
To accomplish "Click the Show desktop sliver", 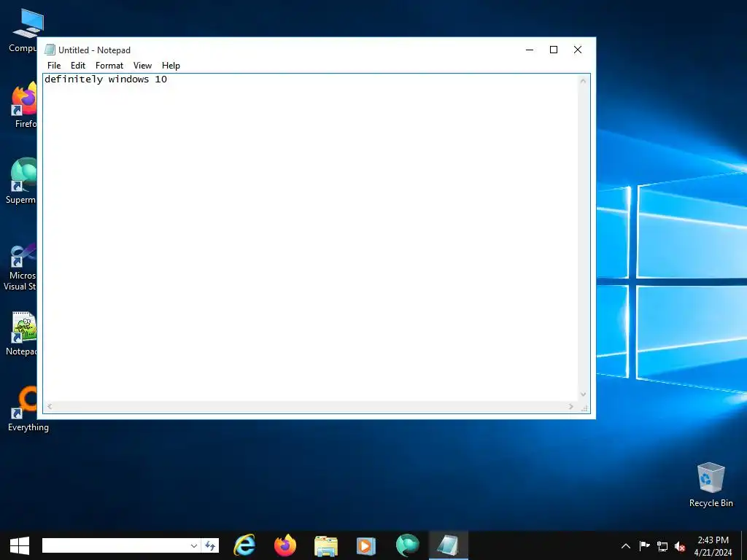I will pyautogui.click(x=744, y=545).
